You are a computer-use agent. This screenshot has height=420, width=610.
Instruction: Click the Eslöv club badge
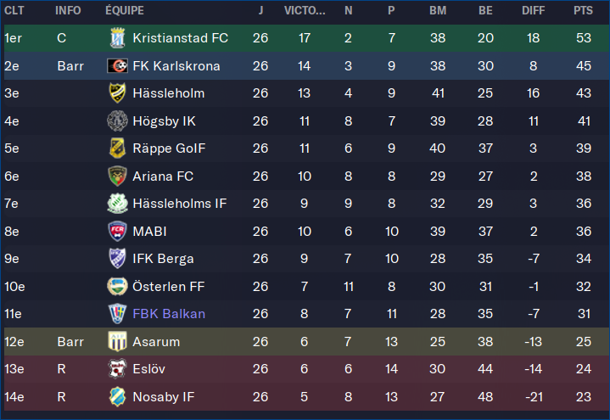pyautogui.click(x=117, y=368)
